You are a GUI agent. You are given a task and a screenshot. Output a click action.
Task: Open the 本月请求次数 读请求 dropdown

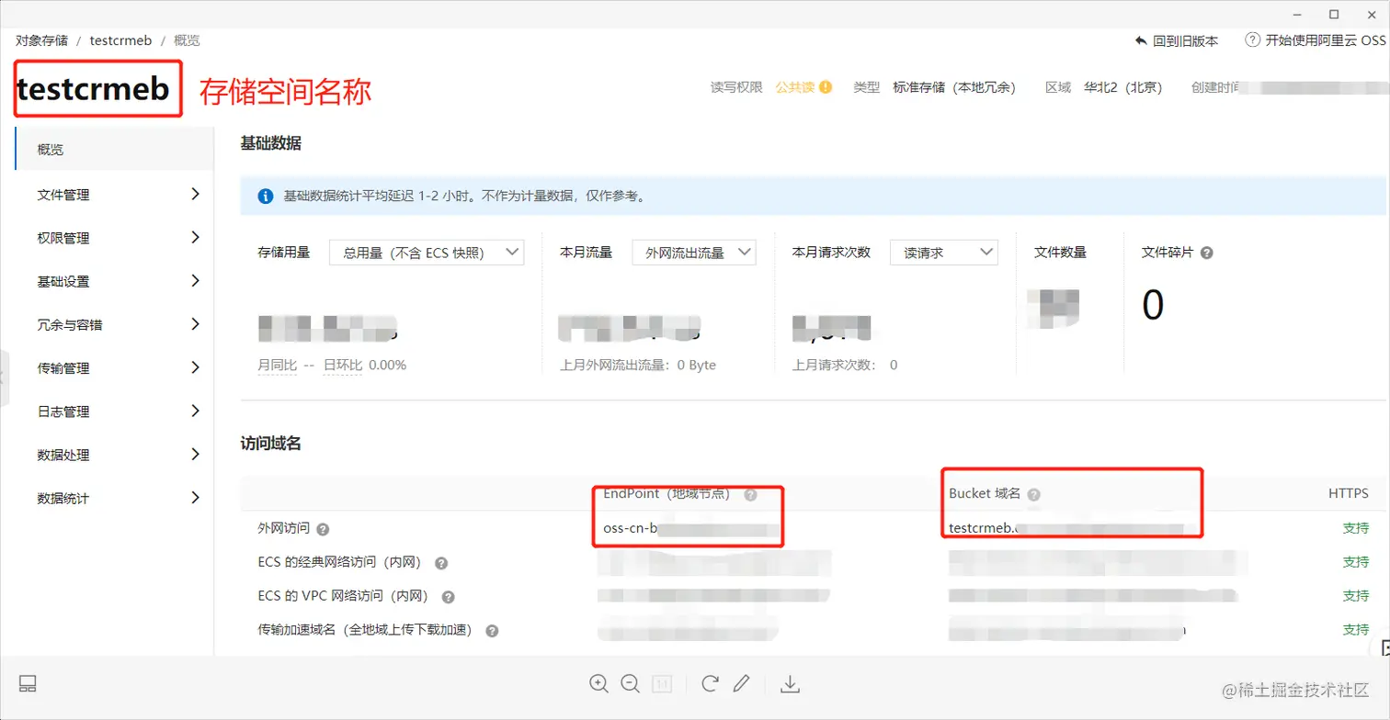(944, 253)
